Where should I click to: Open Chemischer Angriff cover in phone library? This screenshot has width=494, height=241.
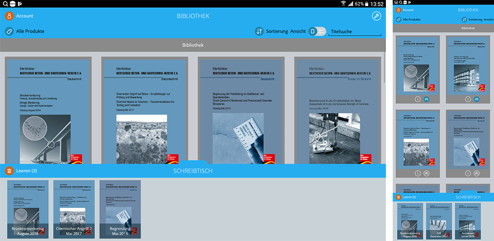418,140
